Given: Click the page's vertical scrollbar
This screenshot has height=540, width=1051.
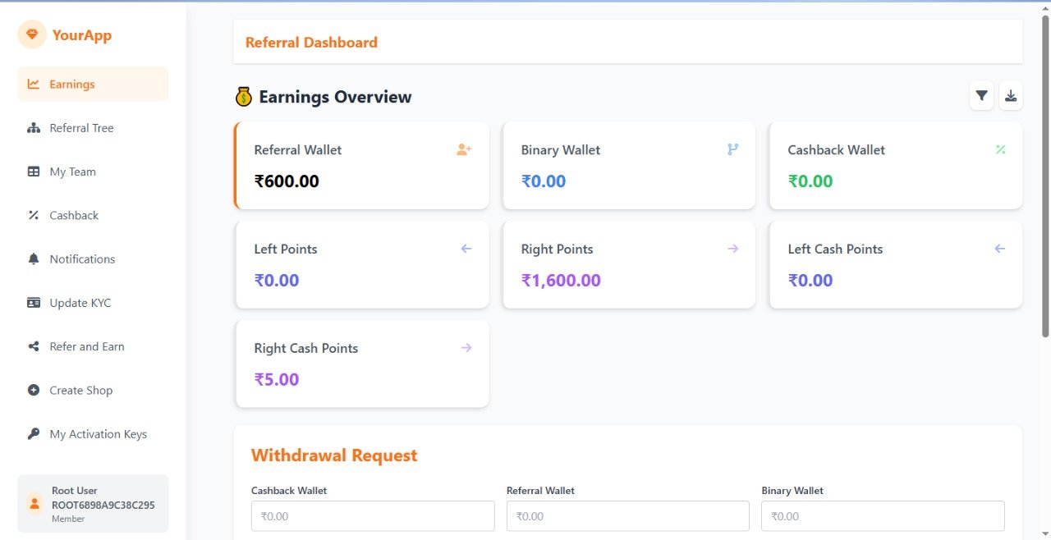Looking at the screenshot, I should coord(1045,176).
